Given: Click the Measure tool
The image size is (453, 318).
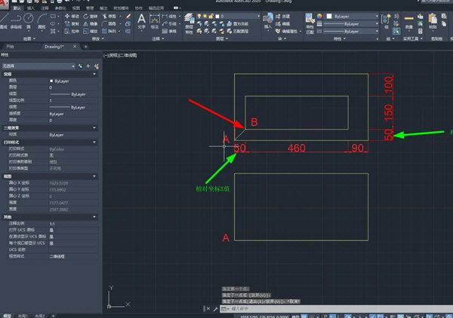Looking at the screenshot, I should (x=408, y=21).
